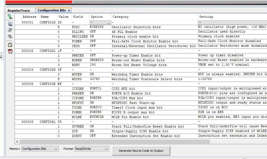Click address 300006 cell

point(27,122)
